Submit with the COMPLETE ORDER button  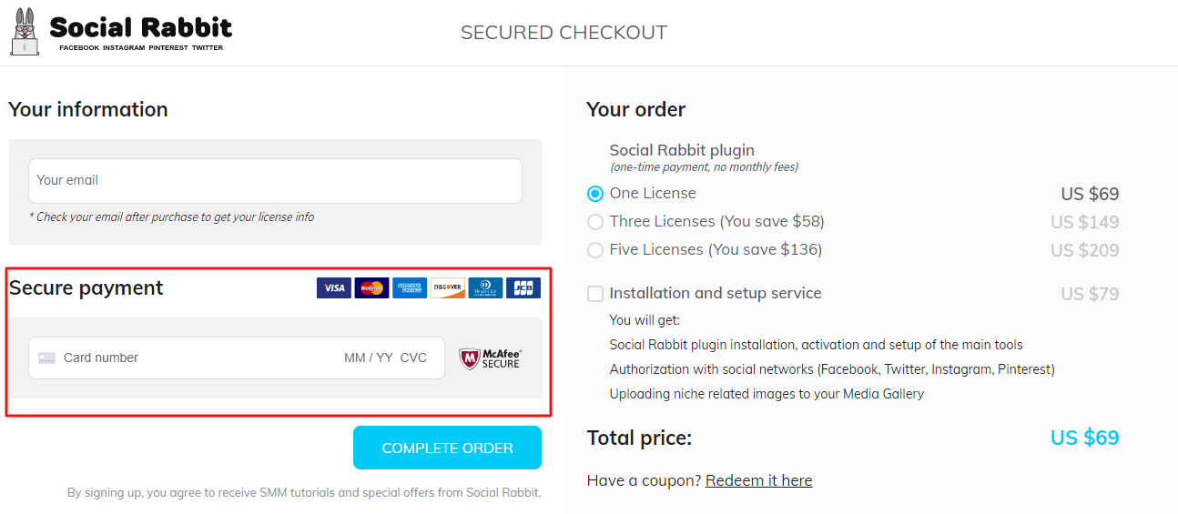click(447, 448)
